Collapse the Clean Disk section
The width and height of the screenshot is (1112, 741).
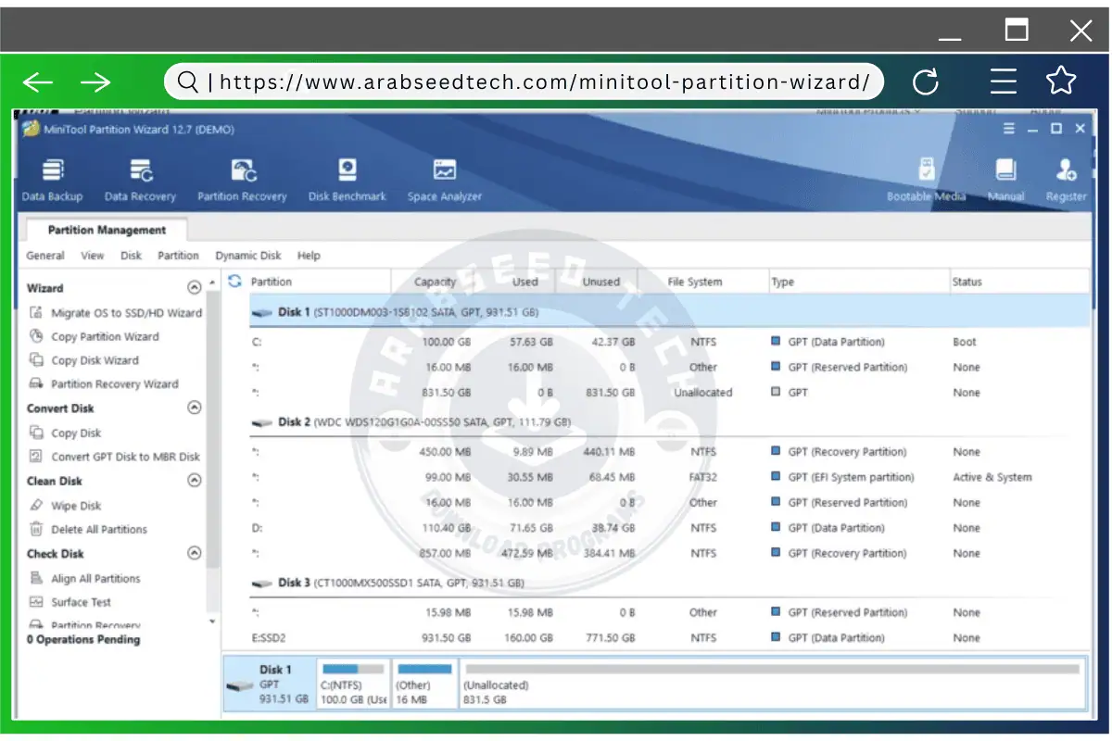[x=194, y=481]
